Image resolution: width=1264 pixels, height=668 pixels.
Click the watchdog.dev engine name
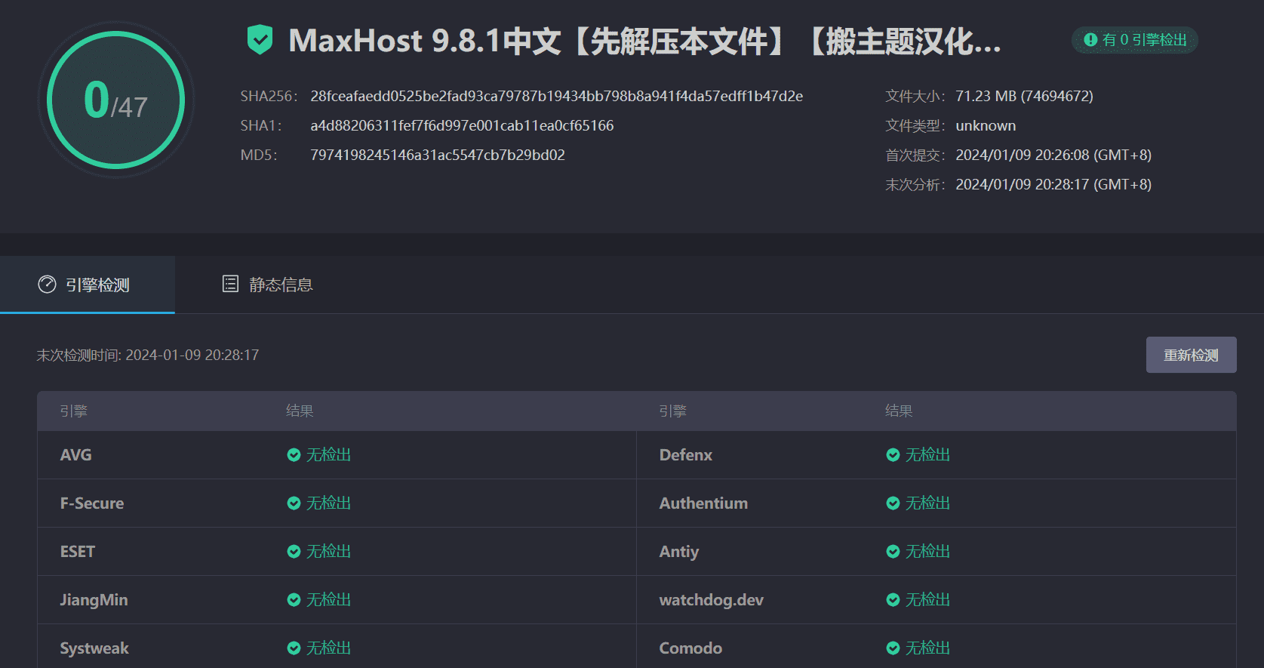712,599
